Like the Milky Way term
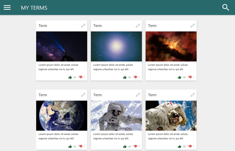 tap(70, 77)
